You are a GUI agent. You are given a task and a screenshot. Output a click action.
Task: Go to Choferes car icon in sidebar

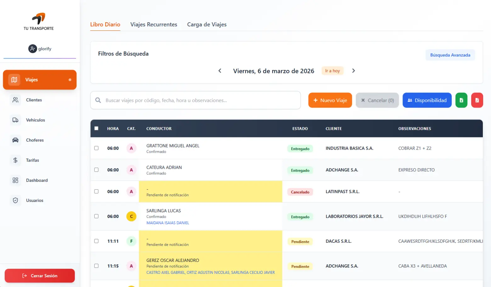(15, 140)
